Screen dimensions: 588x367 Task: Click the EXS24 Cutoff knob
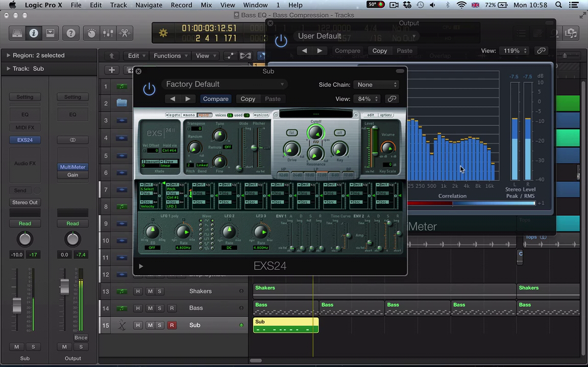tap(316, 133)
